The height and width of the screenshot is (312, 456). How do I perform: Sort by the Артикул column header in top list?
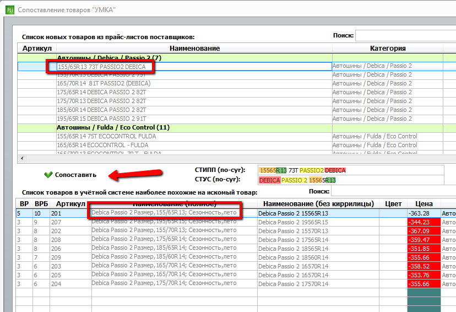[x=37, y=49]
